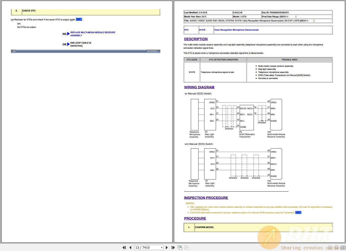Click the Toyota logo on footer bar
The image size is (346, 251).
coord(152,51)
